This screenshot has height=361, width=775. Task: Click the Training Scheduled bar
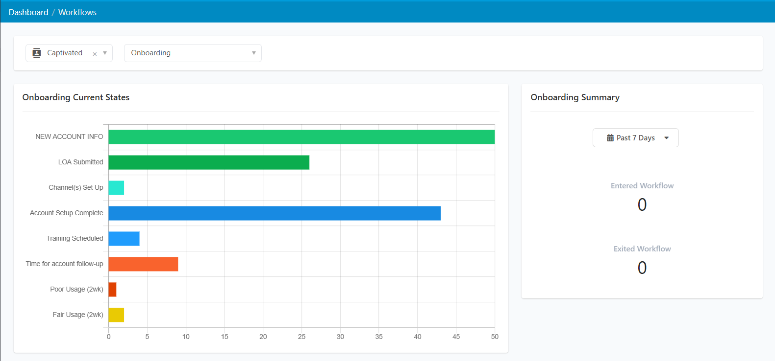coord(124,239)
